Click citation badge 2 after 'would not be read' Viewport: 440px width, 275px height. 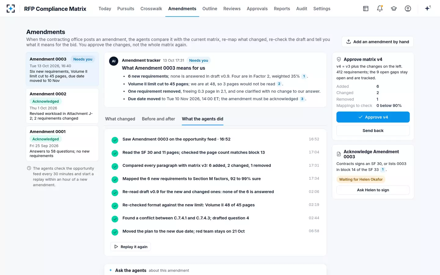coord(279,84)
